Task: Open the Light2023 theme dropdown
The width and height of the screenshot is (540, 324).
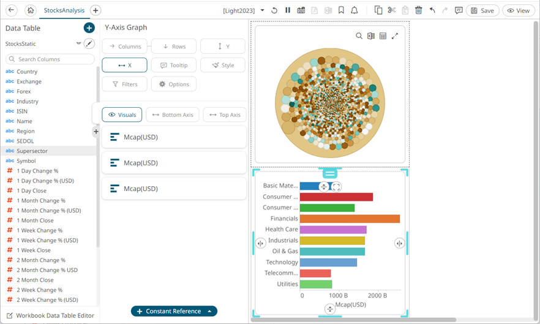Action: [x=263, y=10]
